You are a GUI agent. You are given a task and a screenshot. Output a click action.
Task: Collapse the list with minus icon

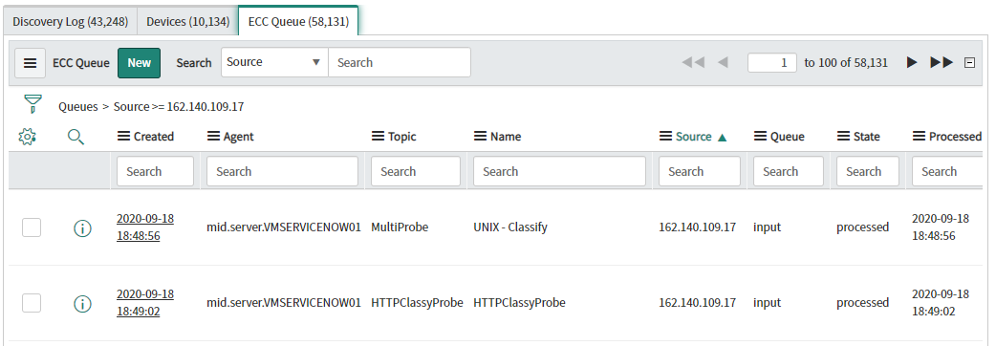pyautogui.click(x=969, y=63)
